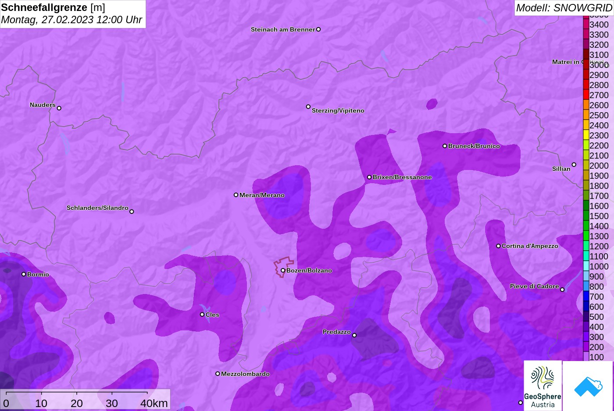Select the Predazzo map marker

click(x=354, y=336)
